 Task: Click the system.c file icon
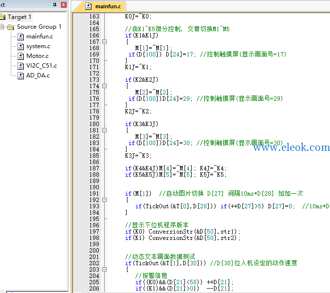pyautogui.click(x=20, y=46)
